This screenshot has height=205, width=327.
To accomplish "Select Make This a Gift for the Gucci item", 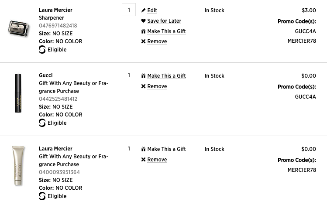I will tap(166, 76).
